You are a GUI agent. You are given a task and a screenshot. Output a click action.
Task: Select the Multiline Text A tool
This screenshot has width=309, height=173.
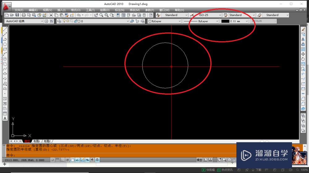5,119
